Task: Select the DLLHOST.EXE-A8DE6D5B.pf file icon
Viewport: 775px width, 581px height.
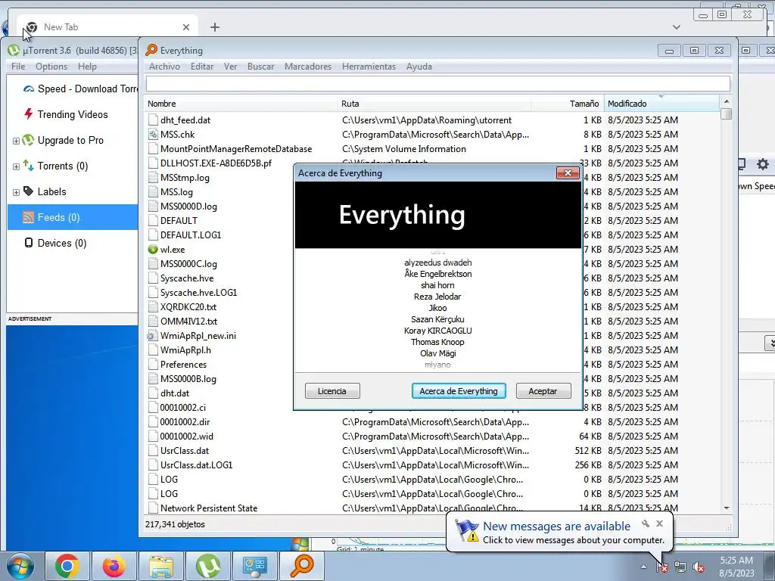Action: [153, 163]
